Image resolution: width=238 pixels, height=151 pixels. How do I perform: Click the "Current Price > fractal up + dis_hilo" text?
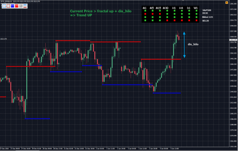101,11
